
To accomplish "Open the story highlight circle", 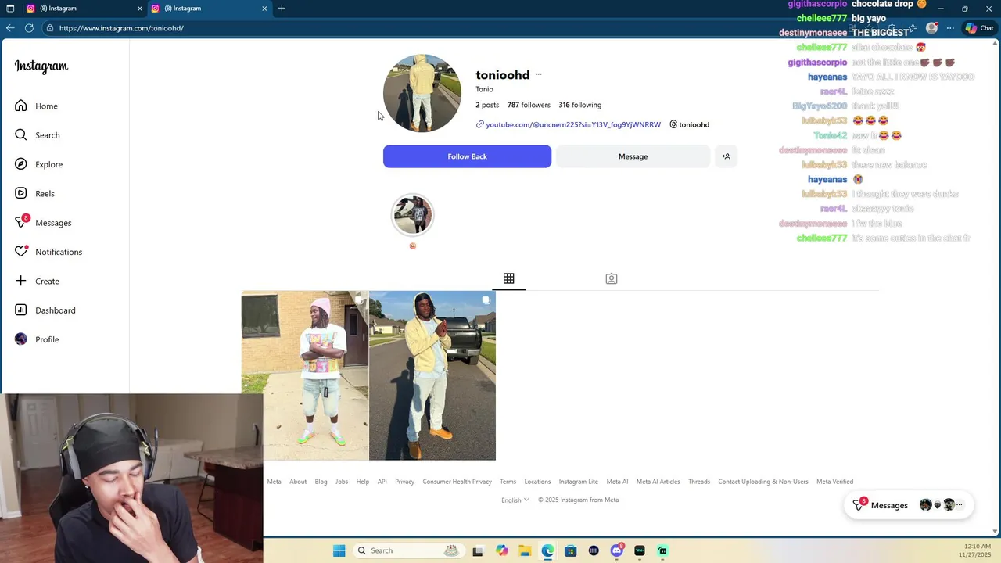I will click(x=412, y=214).
